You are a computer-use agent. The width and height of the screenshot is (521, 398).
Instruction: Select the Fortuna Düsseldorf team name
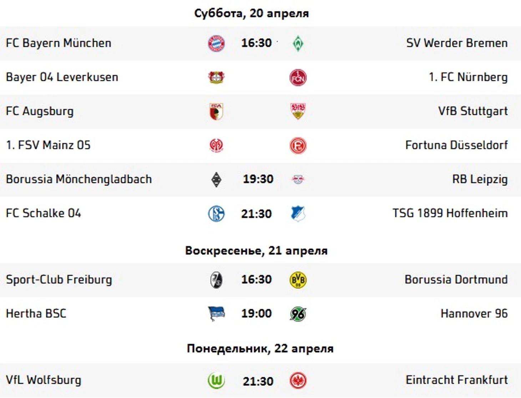coord(456,145)
